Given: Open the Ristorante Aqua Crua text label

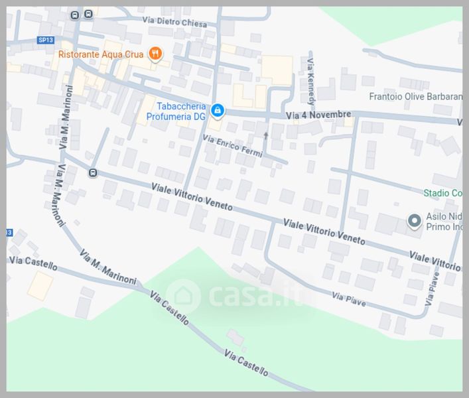Looking at the screenshot, I should 101,54.
